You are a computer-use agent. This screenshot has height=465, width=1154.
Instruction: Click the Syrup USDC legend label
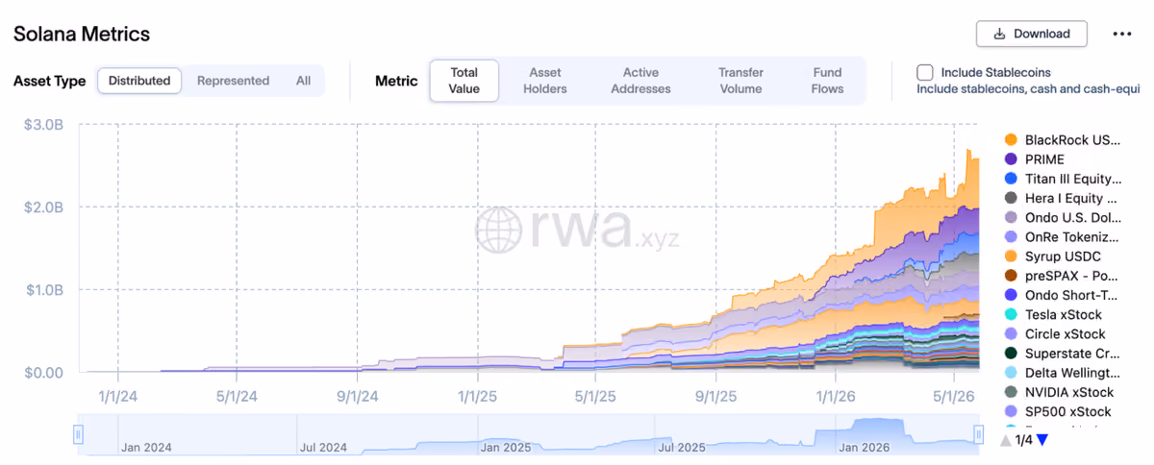pos(1063,257)
